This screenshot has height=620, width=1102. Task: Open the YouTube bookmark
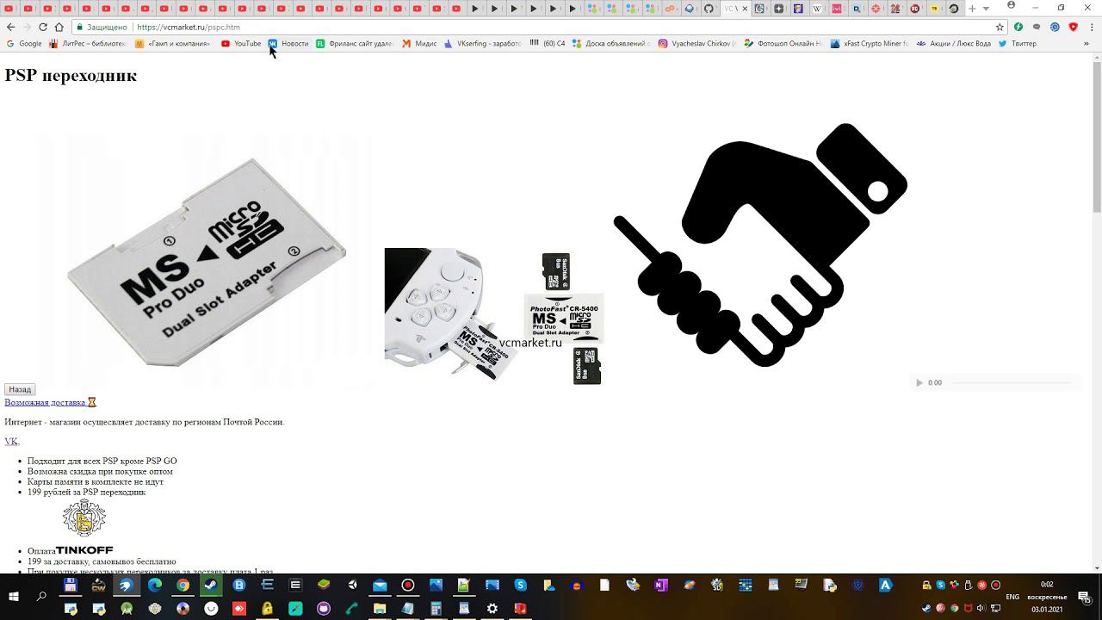pyautogui.click(x=241, y=43)
